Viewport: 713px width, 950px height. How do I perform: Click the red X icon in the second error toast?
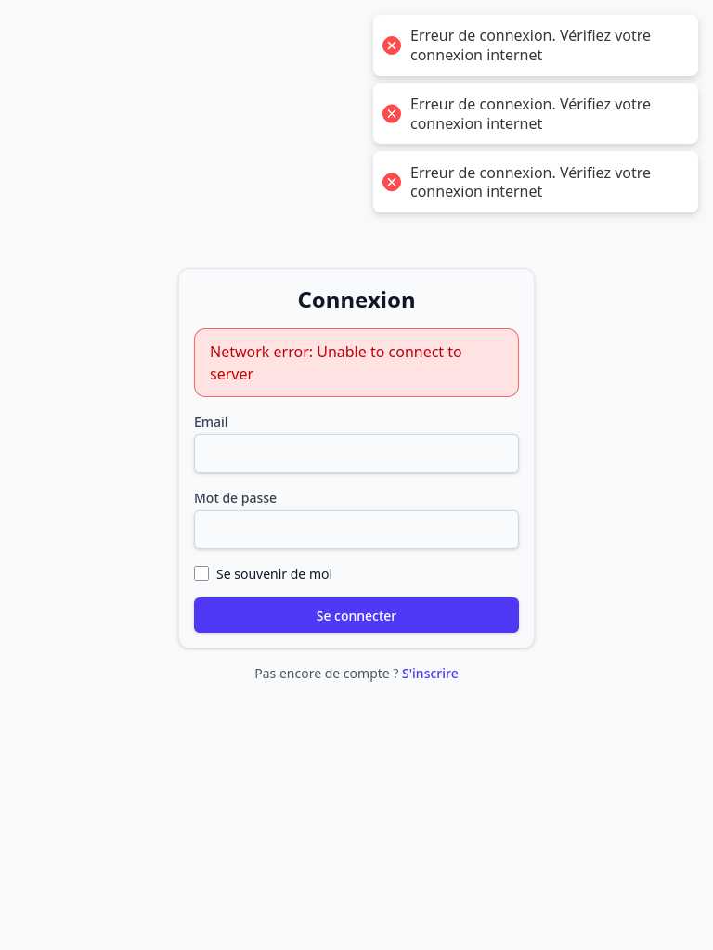pyautogui.click(x=392, y=114)
